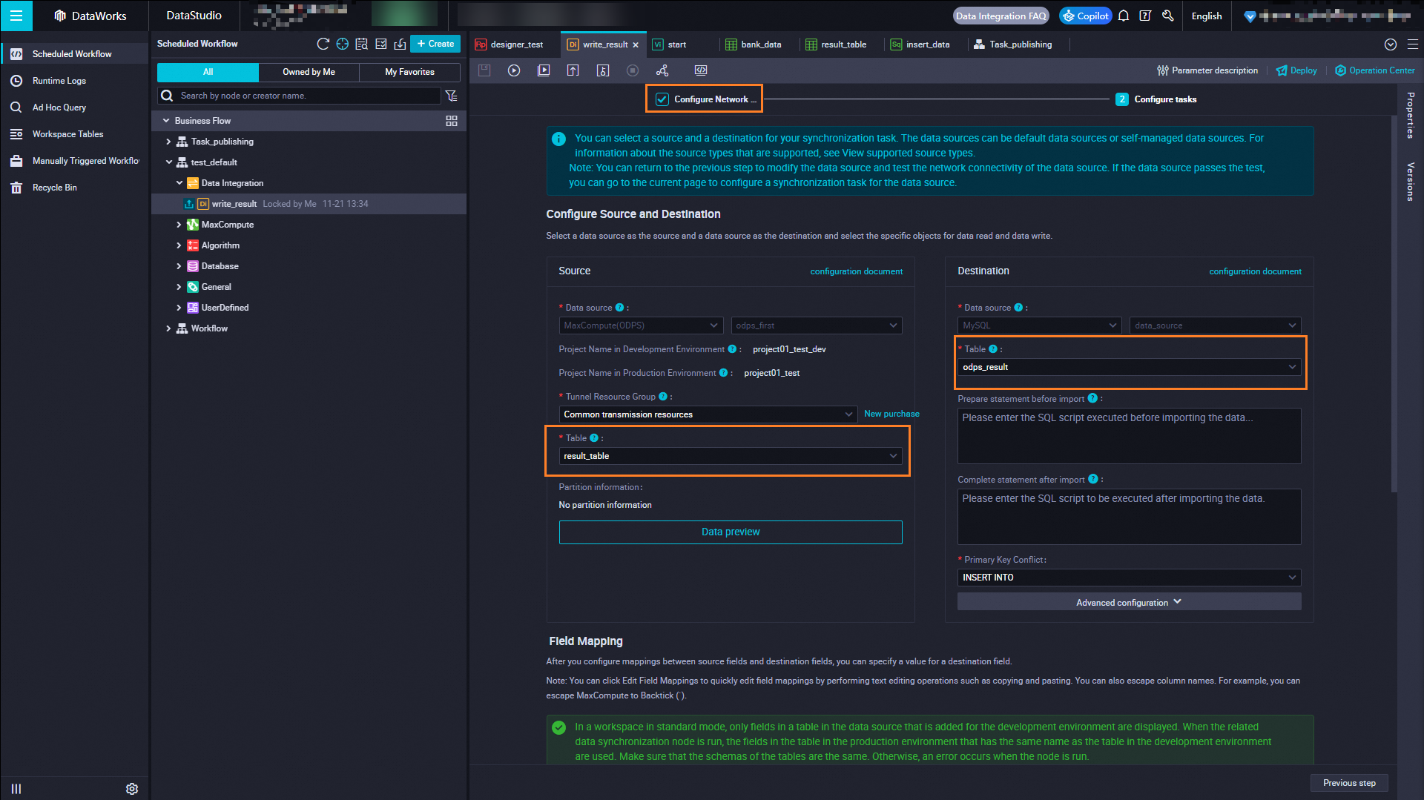
Task: Open the settings wrench icon in header
Action: (x=1168, y=16)
